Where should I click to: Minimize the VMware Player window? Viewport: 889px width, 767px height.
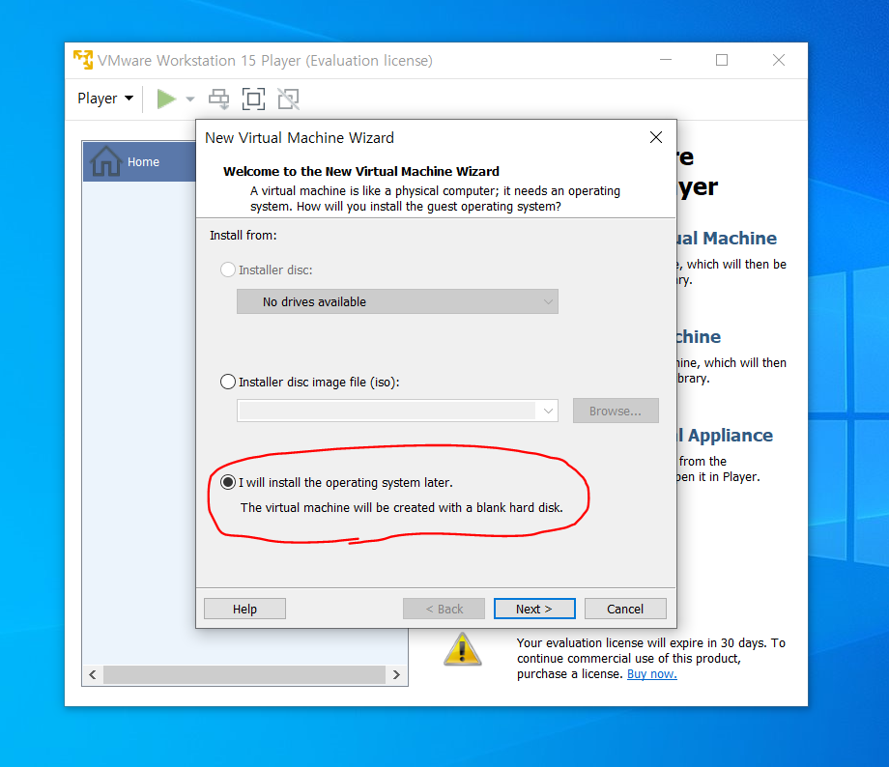coord(666,60)
